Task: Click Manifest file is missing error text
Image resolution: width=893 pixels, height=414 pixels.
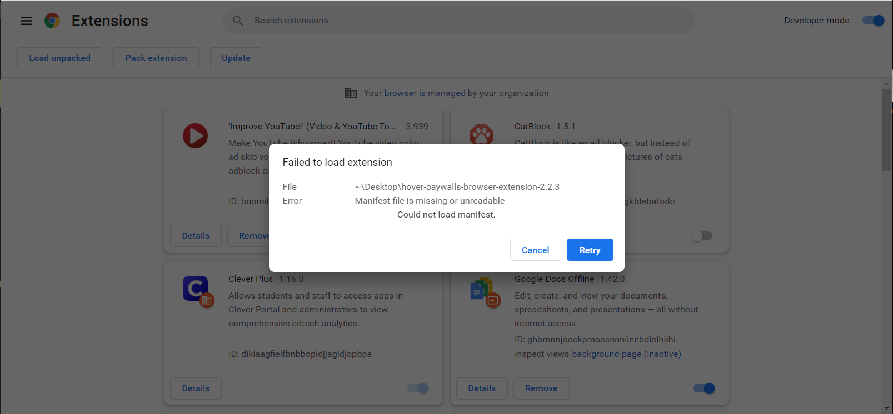Action: (430, 201)
